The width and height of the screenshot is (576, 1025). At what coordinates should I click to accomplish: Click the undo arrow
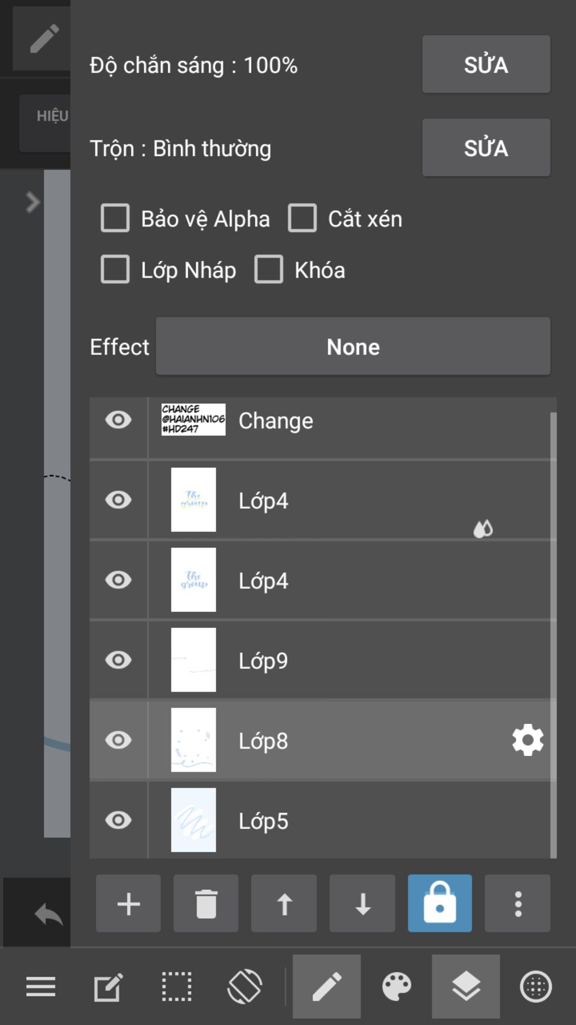[x=48, y=913]
